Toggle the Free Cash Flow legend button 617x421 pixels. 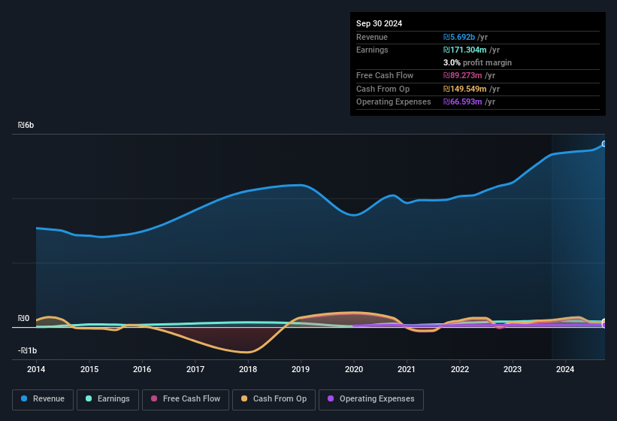tap(186, 399)
